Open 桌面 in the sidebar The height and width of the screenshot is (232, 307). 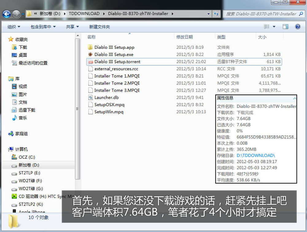(x=23, y=55)
